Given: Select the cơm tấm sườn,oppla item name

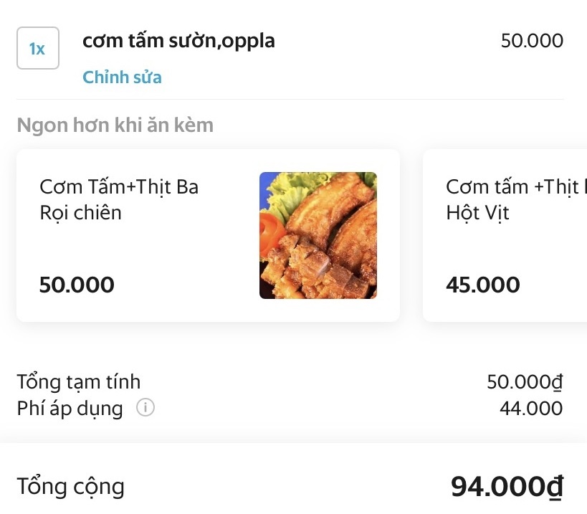Looking at the screenshot, I should [x=178, y=41].
